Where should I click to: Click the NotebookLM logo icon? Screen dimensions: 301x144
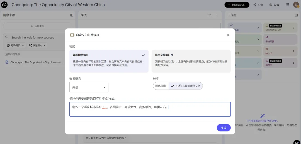(x=4, y=5)
